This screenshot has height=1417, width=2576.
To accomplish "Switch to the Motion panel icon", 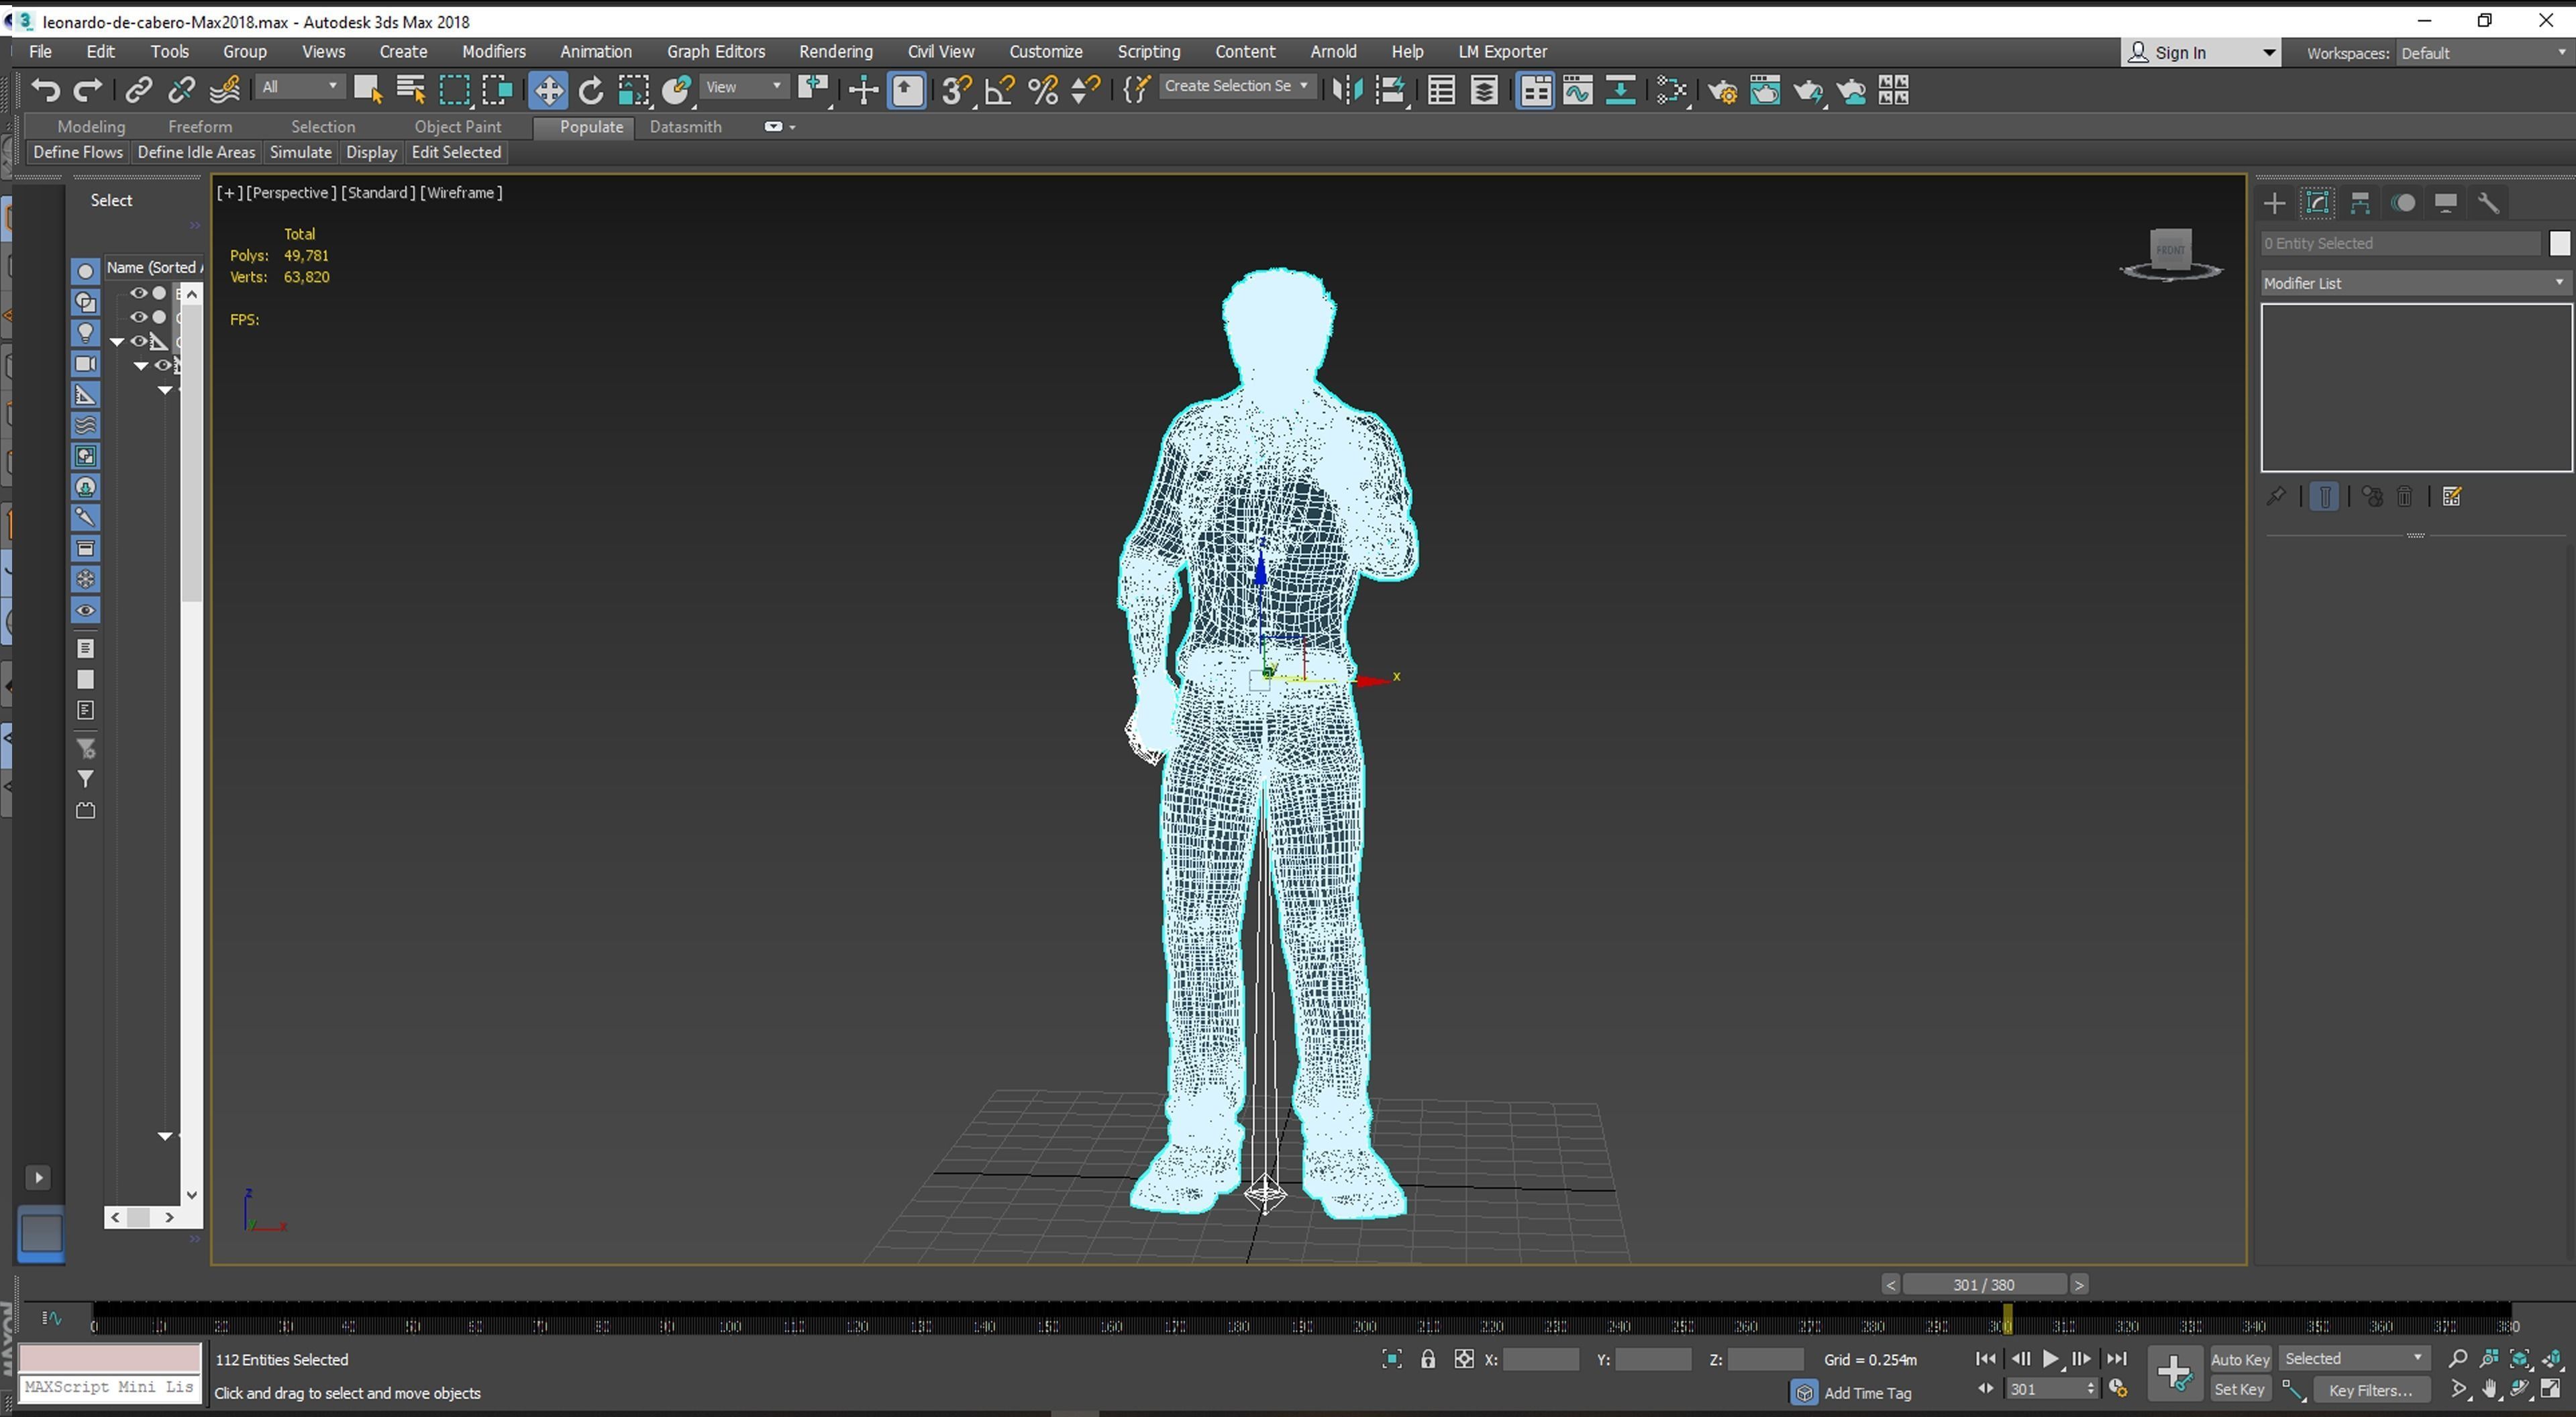I will 2403,203.
